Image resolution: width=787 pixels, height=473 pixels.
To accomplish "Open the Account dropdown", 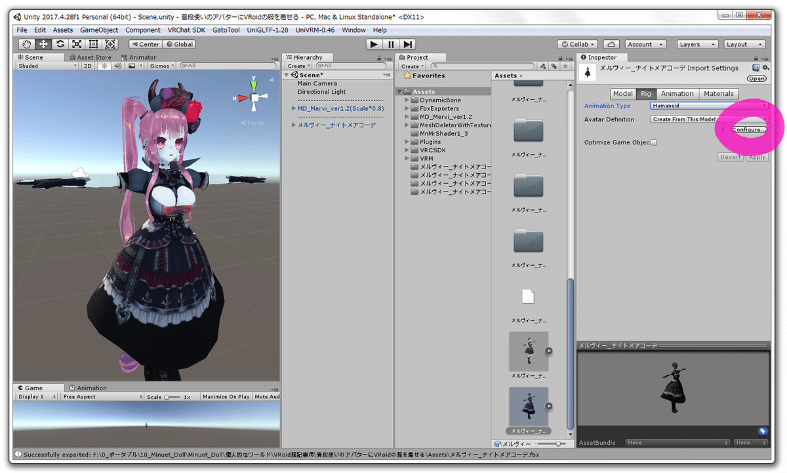I will point(645,44).
